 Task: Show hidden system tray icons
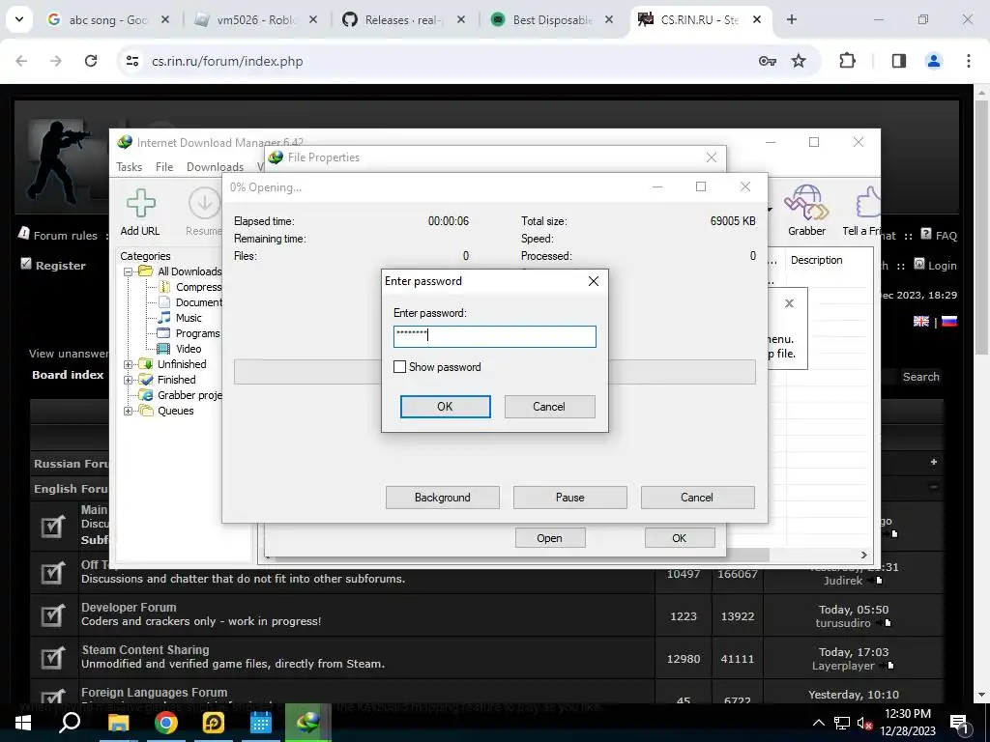pos(818,723)
